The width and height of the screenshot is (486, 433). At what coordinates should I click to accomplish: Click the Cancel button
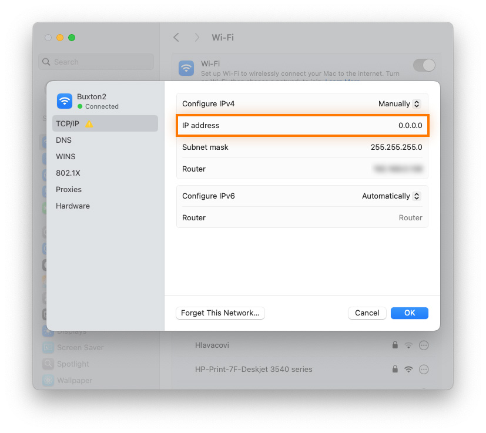pos(367,313)
